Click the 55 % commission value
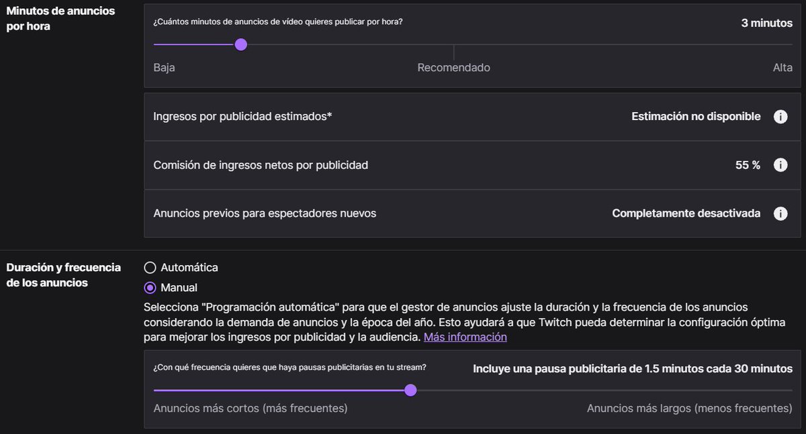 click(748, 165)
